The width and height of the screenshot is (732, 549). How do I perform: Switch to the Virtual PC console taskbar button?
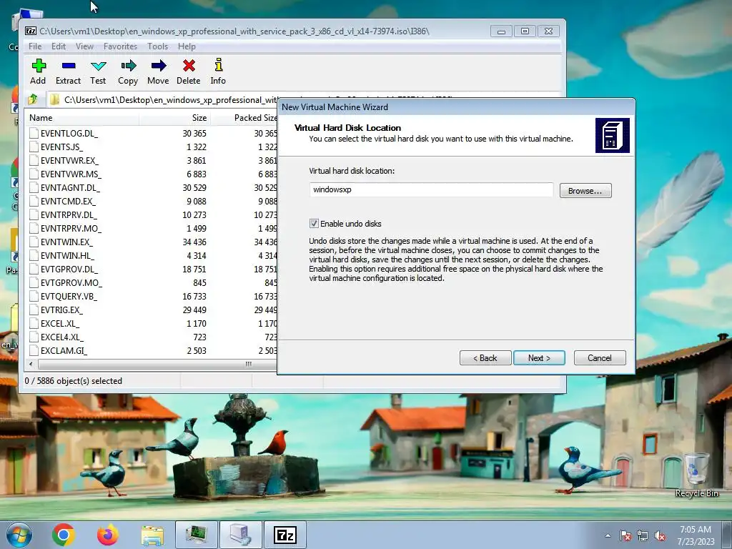click(197, 535)
